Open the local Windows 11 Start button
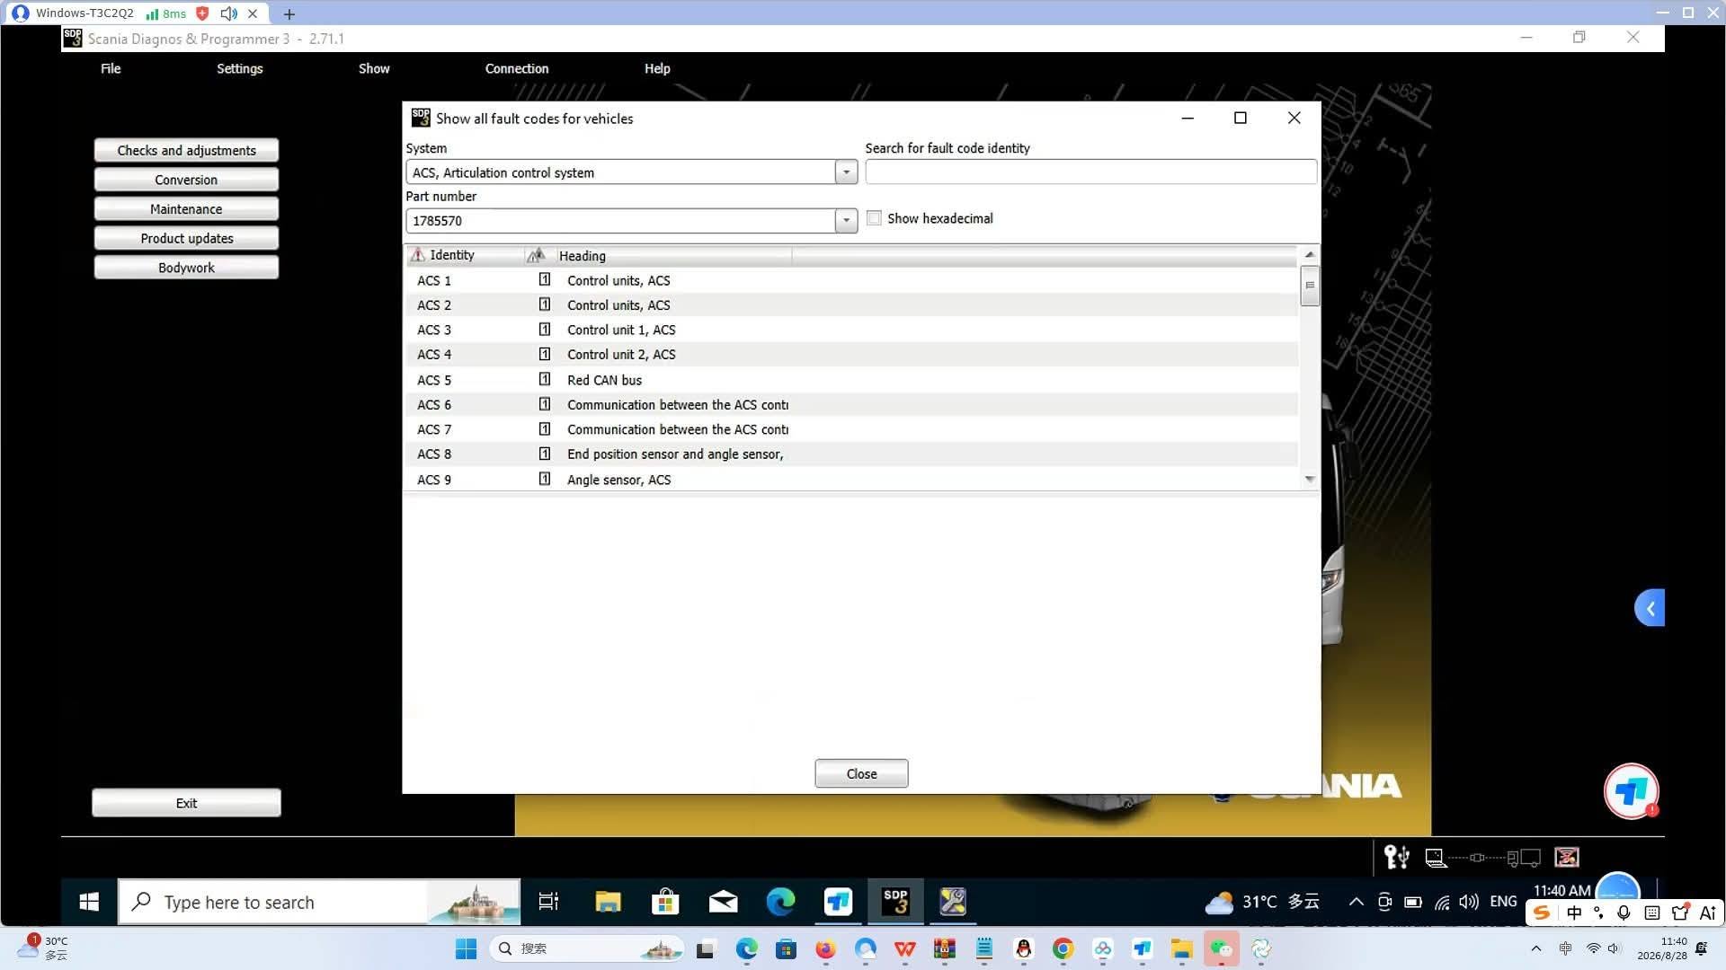1726x970 pixels. coord(466,948)
